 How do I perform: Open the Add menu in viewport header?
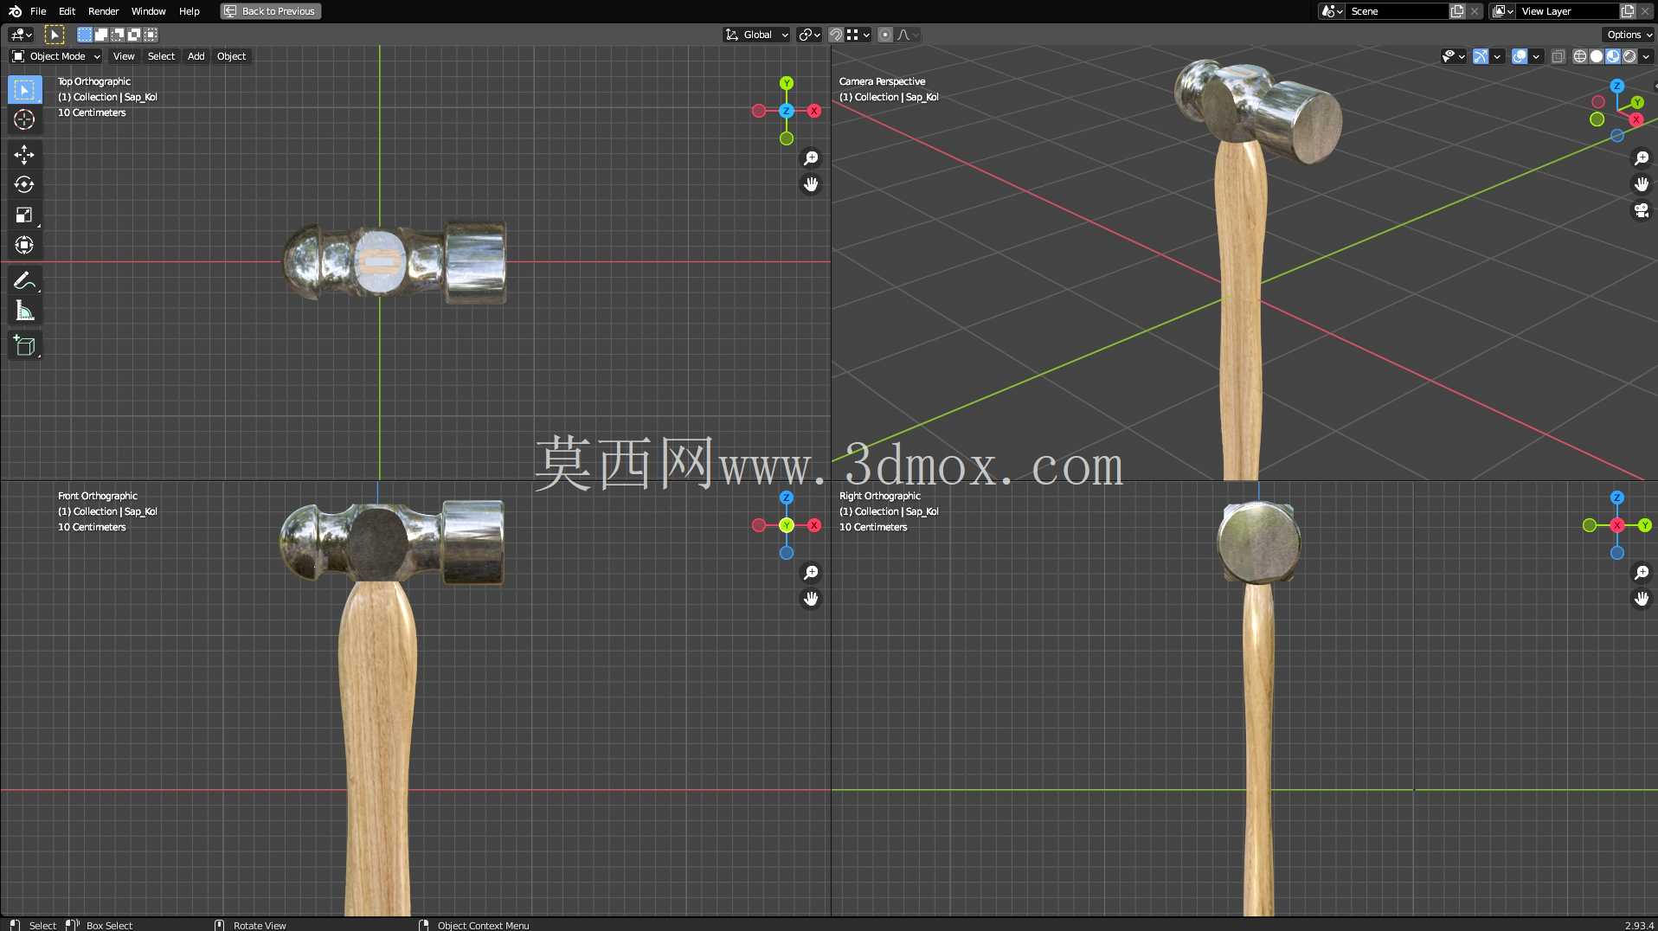[x=196, y=56]
